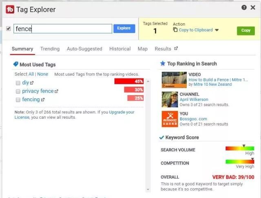Click the 45% red usage bar

click(x=129, y=81)
